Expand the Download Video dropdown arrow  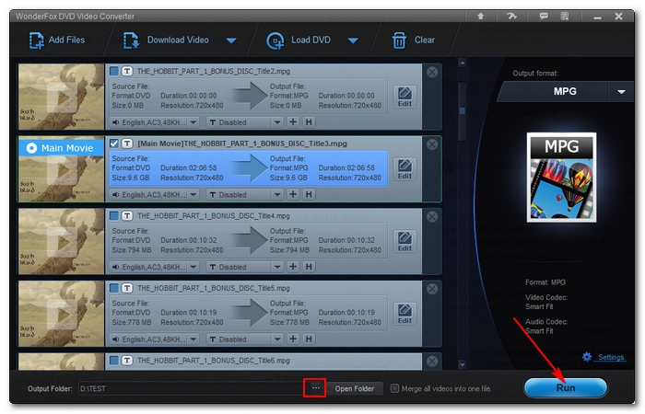click(x=231, y=40)
